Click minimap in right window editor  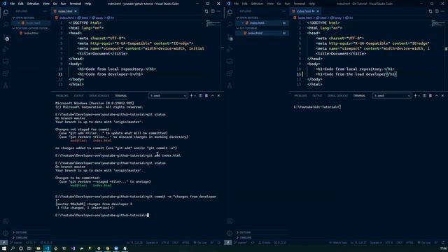tap(438, 23)
